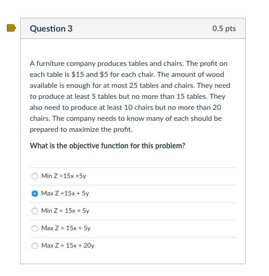
Task: Click the "Question 3" heading
Action: tap(51, 28)
